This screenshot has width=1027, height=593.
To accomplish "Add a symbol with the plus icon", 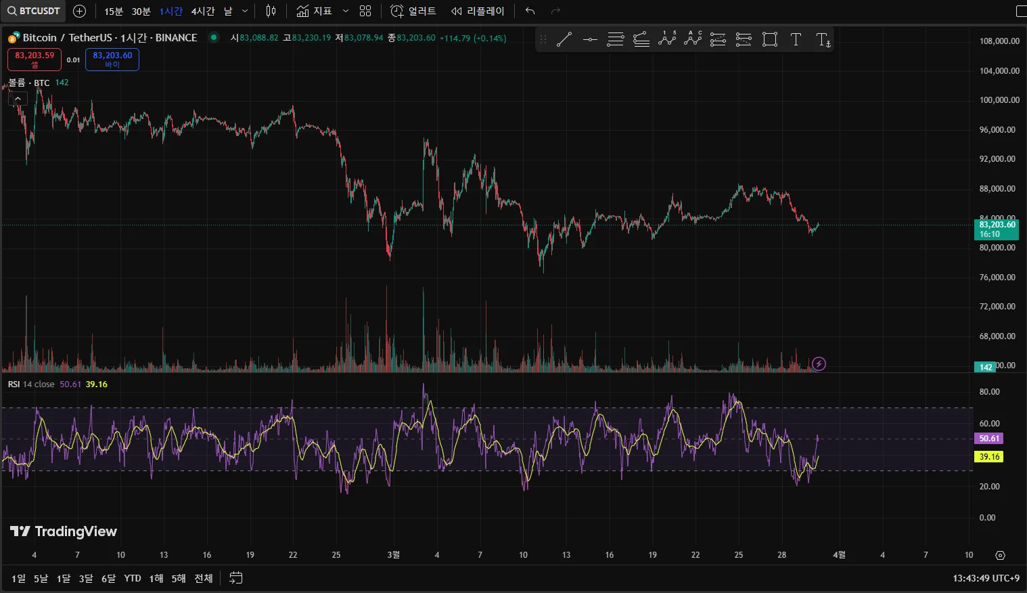I will pos(79,11).
